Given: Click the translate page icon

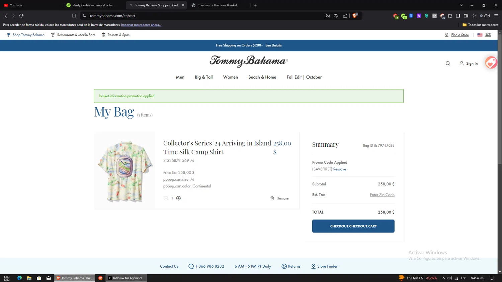Looking at the screenshot, I should [336, 16].
